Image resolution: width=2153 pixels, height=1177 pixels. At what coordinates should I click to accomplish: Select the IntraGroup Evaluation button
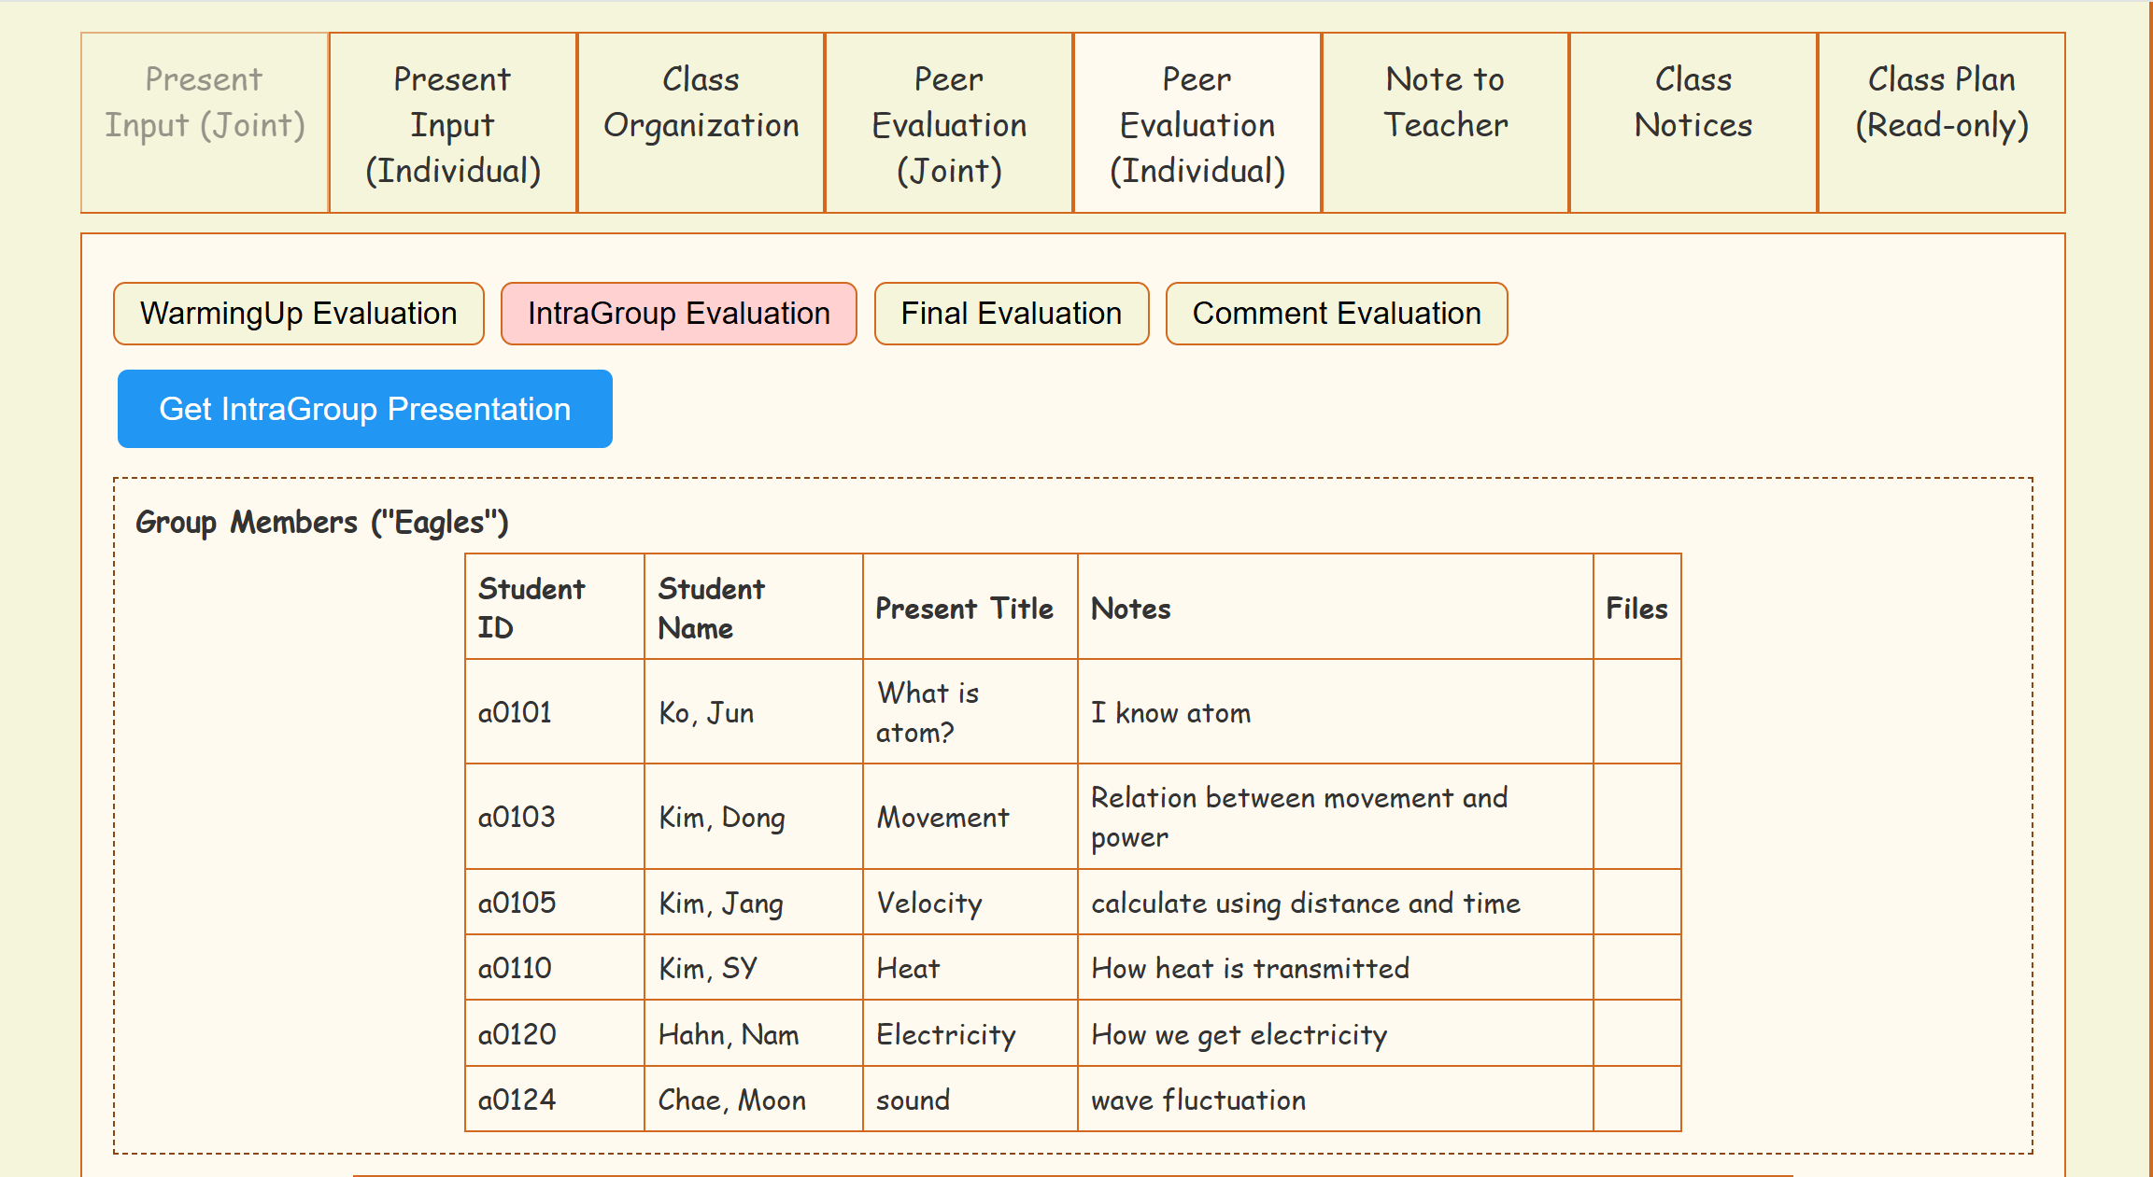(678, 314)
